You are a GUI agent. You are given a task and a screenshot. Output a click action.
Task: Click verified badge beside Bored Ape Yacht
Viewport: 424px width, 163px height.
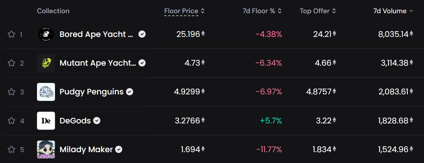coord(142,34)
